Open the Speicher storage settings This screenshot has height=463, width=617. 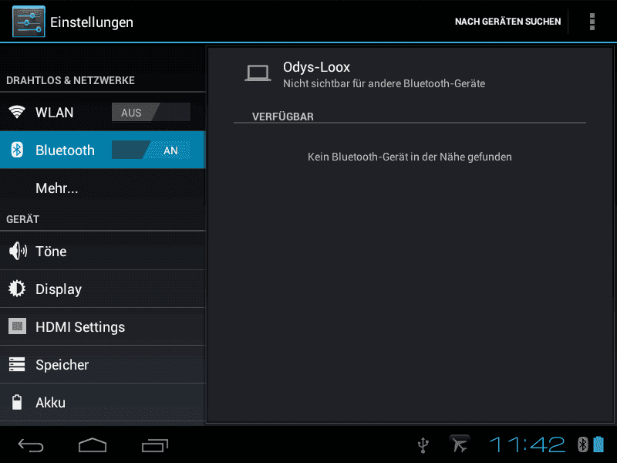point(103,364)
